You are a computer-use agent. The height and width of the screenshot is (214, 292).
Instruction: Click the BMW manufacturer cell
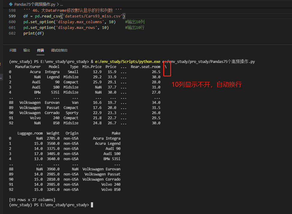pos(37,92)
